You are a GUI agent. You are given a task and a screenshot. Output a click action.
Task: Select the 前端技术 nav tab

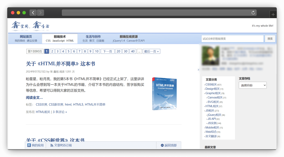click(x=60, y=37)
